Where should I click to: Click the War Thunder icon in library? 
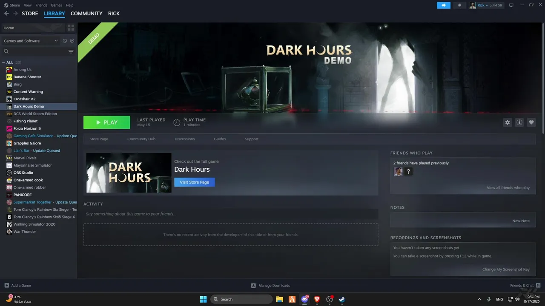pos(9,232)
